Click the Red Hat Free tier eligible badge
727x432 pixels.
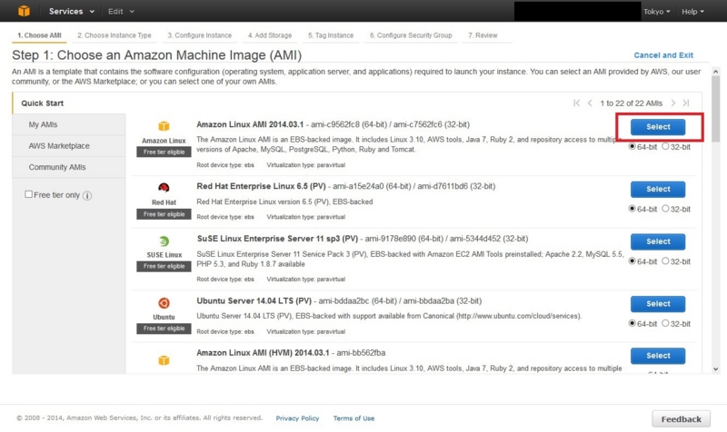click(164, 214)
